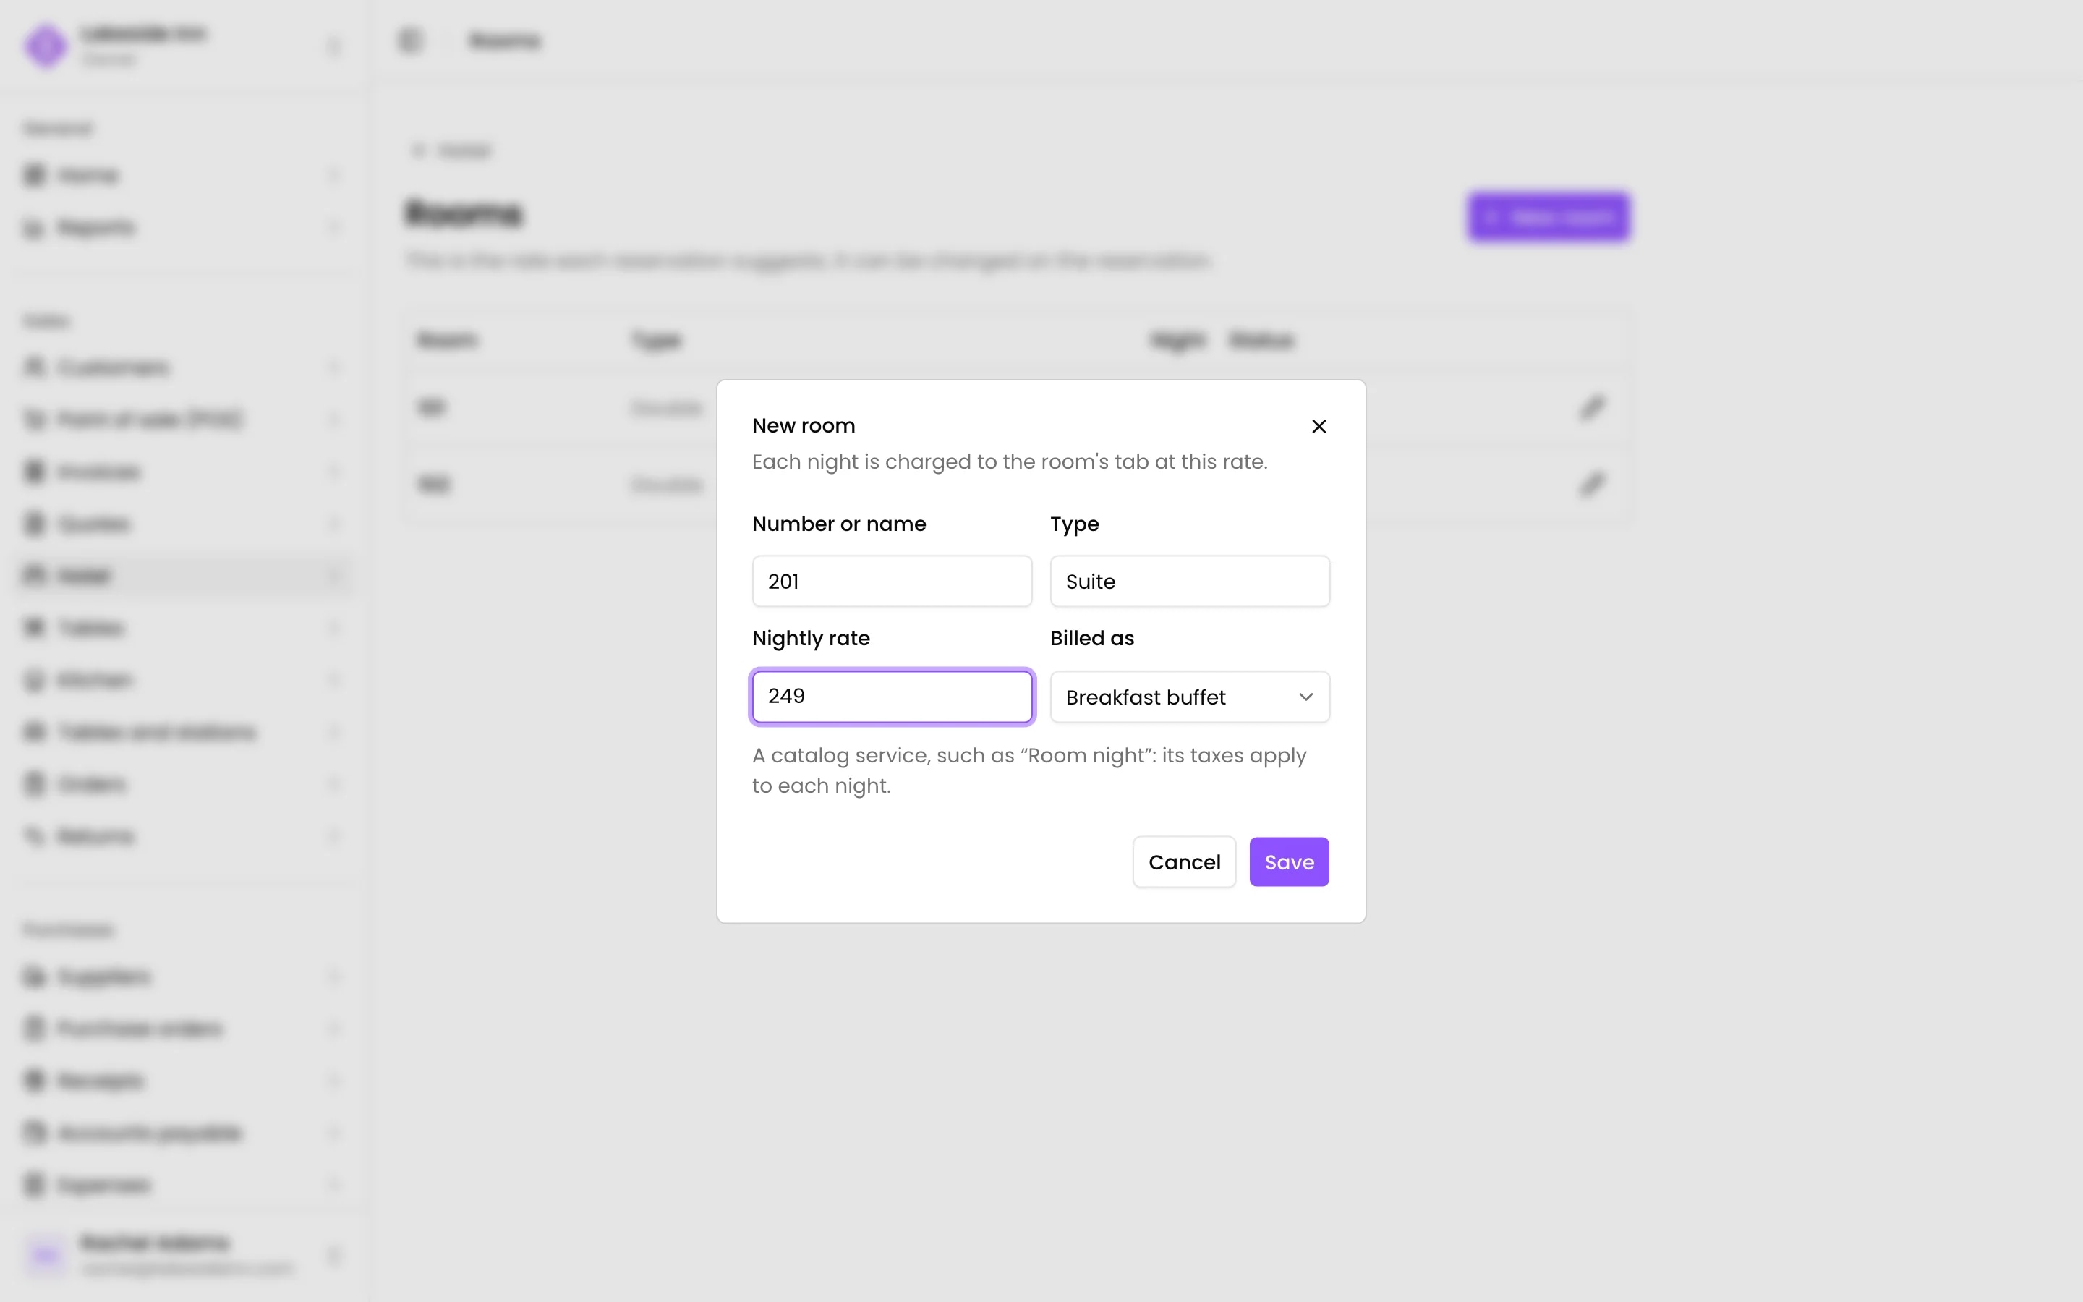The width and height of the screenshot is (2083, 1302).
Task: Click the helper text about catalog service taxes
Action: [x=1029, y=770]
